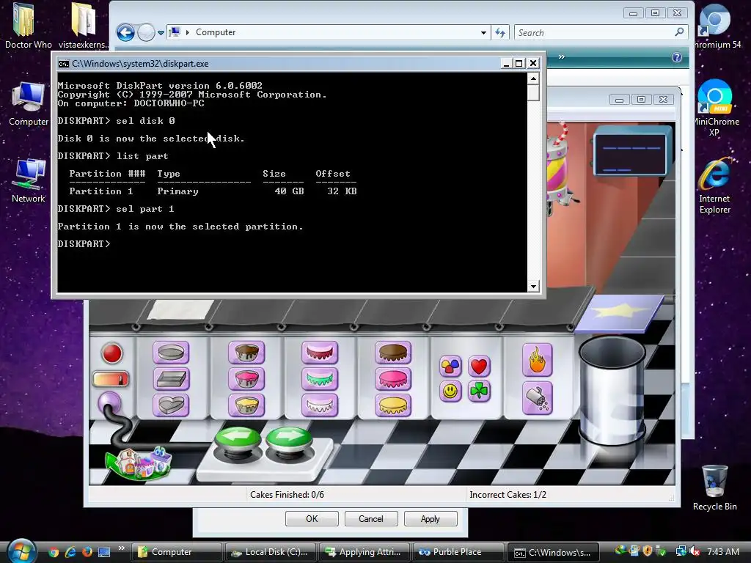751x563 pixels.
Task: Expand the Explorer toolbar overflow chevron
Action: tap(561, 57)
